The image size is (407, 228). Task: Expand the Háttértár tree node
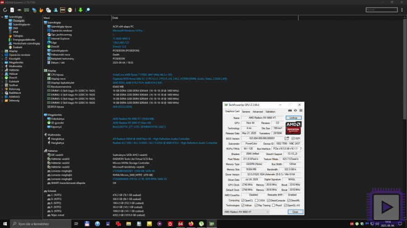point(2,70)
